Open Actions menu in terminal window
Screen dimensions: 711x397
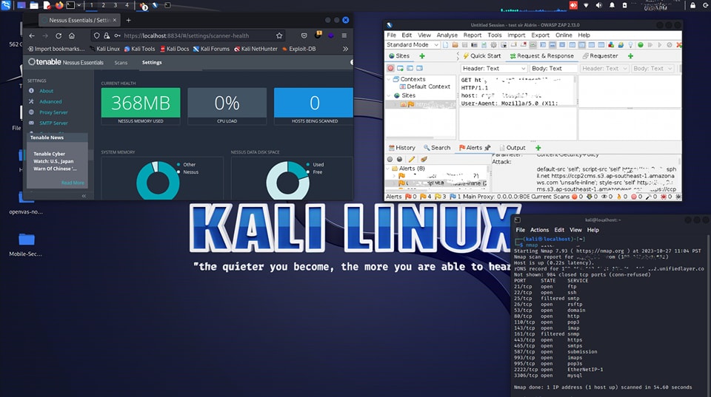point(539,230)
